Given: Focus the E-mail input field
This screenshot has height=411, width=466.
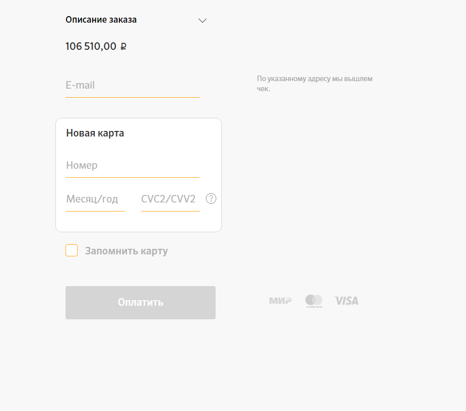Looking at the screenshot, I should (x=132, y=86).
